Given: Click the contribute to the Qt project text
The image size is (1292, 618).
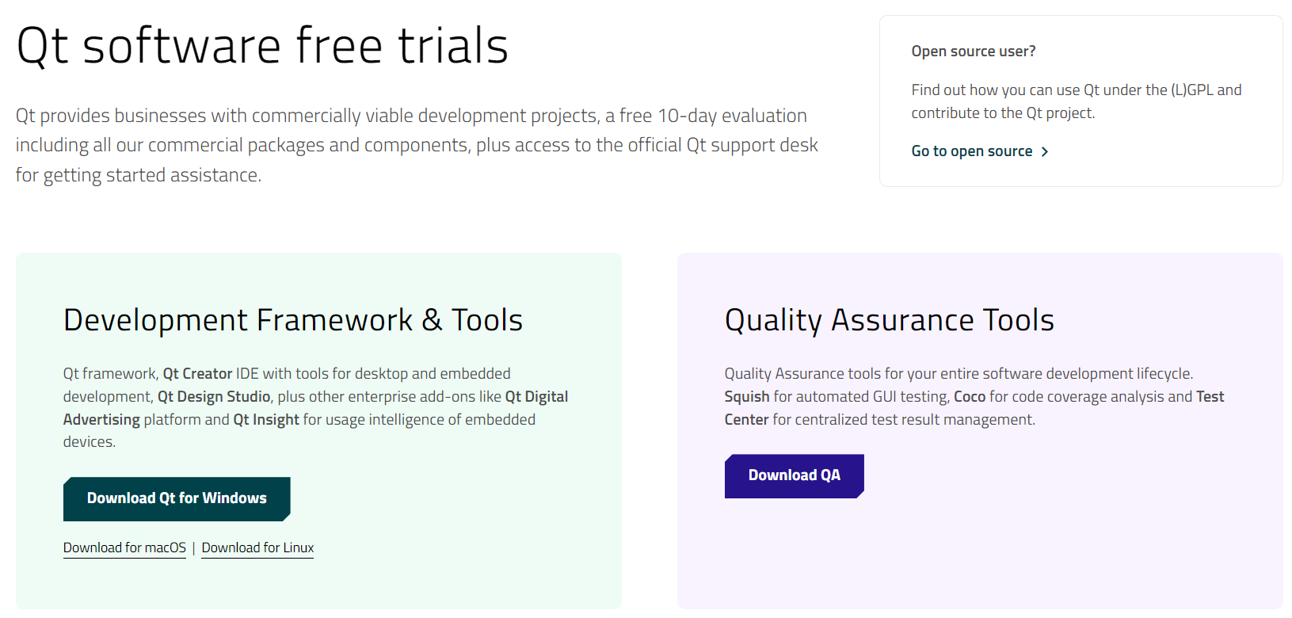Looking at the screenshot, I should click(1003, 113).
